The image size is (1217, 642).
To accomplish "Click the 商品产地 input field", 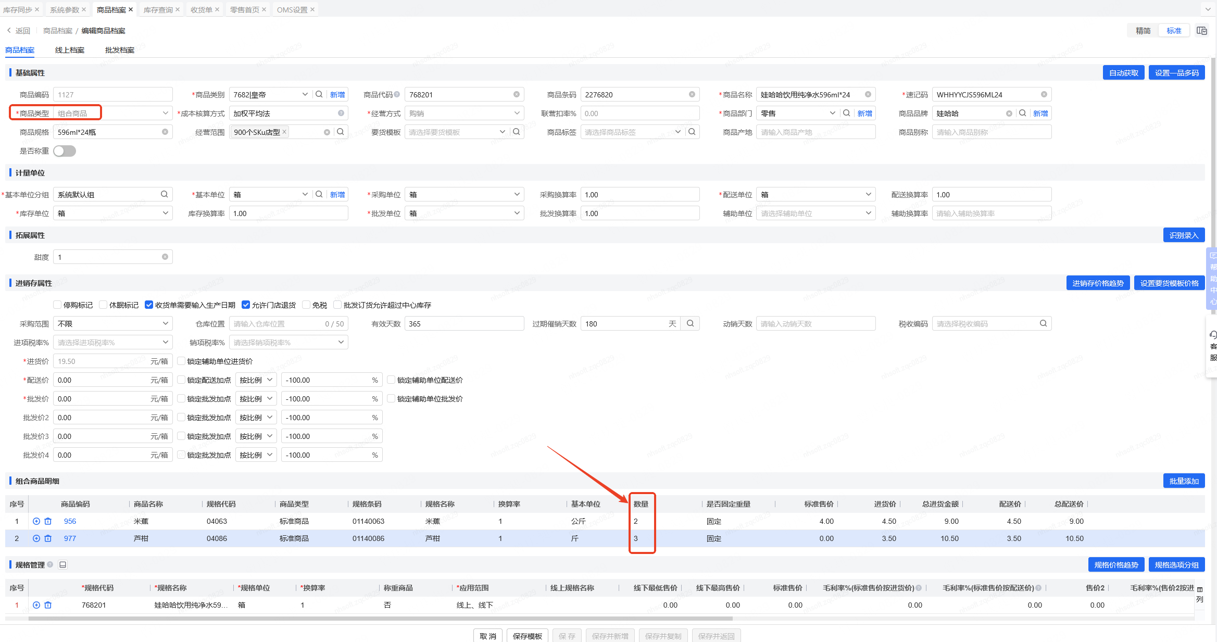I will click(815, 132).
